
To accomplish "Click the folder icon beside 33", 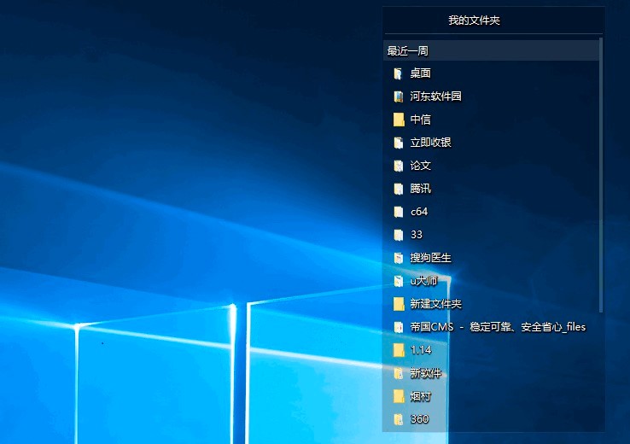I will [x=398, y=235].
